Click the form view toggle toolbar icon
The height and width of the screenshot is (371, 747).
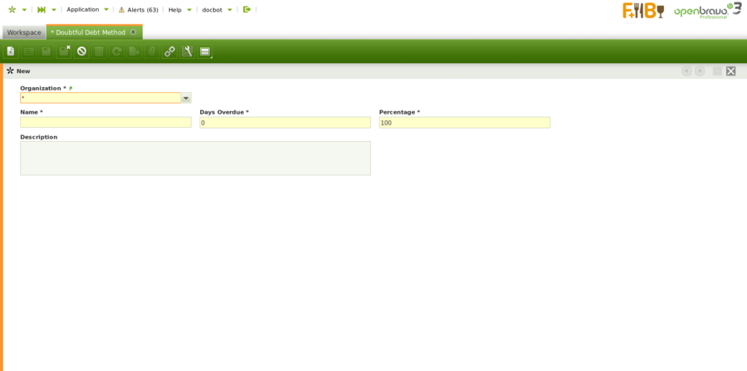[x=205, y=51]
